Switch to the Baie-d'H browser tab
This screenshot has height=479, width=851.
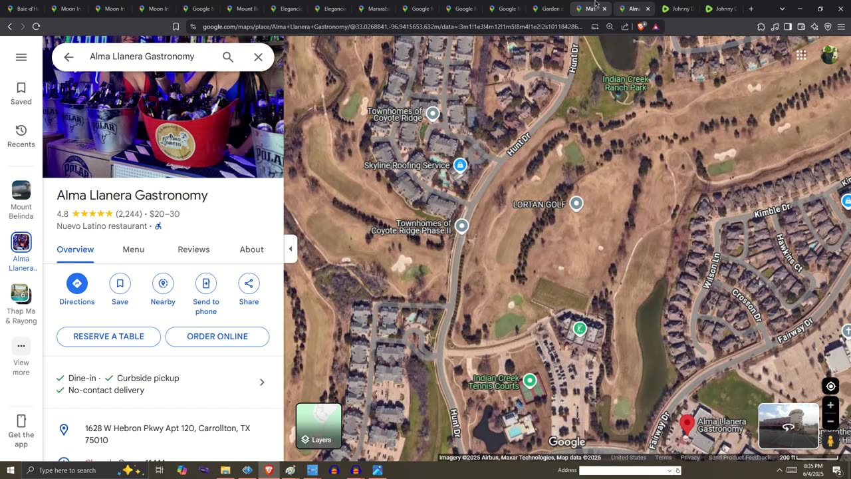click(23, 9)
